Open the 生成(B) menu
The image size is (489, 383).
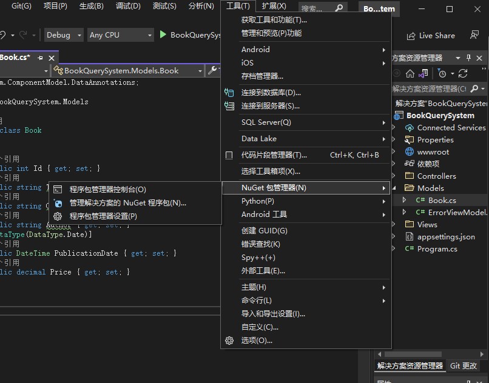tap(92, 6)
